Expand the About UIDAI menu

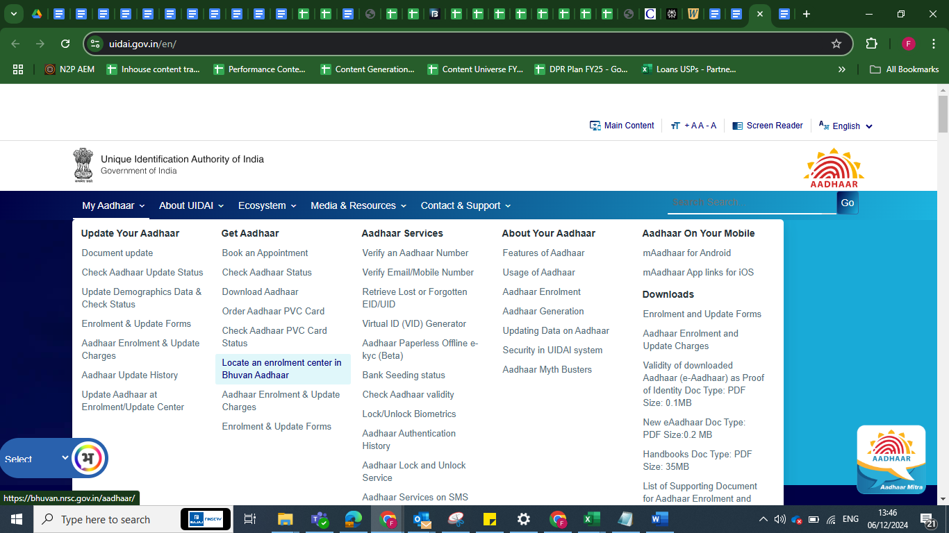pyautogui.click(x=191, y=205)
